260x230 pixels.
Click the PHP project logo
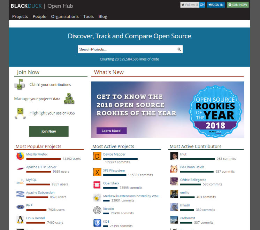(x=20, y=207)
